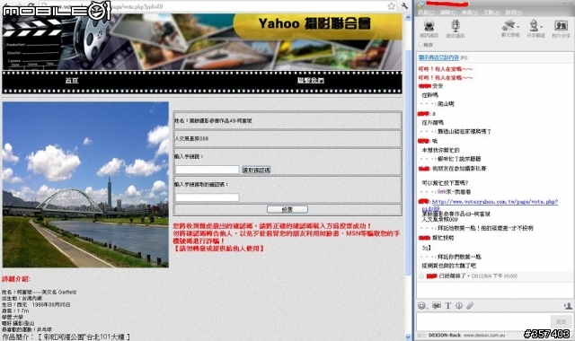This screenshot has width=575, height=341.
Task: Expand the 聊天情境 dropdown arrow
Action: click(x=517, y=27)
